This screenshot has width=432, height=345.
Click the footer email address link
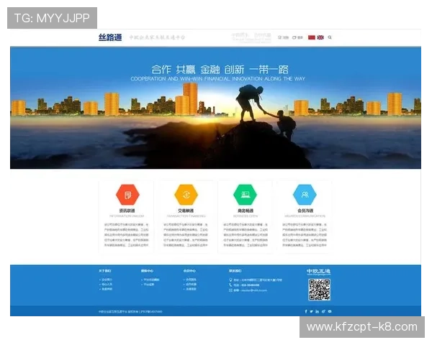(253, 290)
